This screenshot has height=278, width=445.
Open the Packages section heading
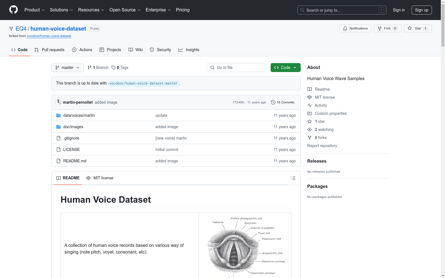click(x=317, y=186)
